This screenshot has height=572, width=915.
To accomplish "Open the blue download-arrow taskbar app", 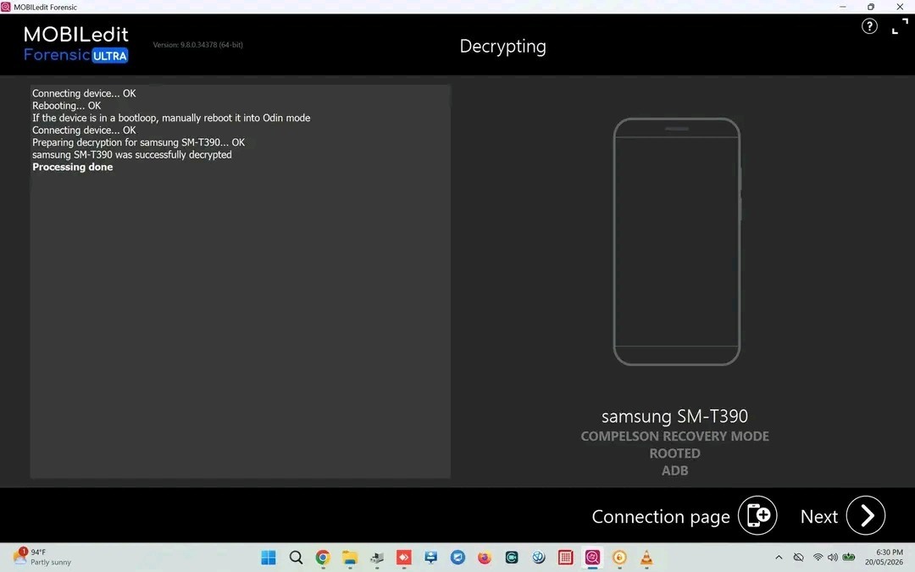I will (x=430, y=558).
